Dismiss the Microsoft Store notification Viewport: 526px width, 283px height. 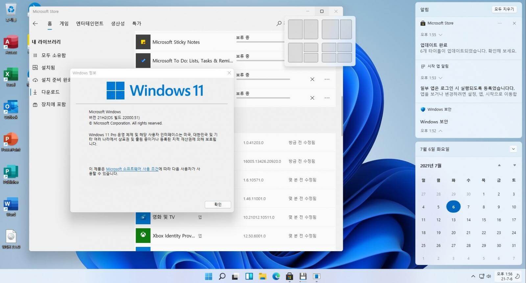(x=514, y=23)
